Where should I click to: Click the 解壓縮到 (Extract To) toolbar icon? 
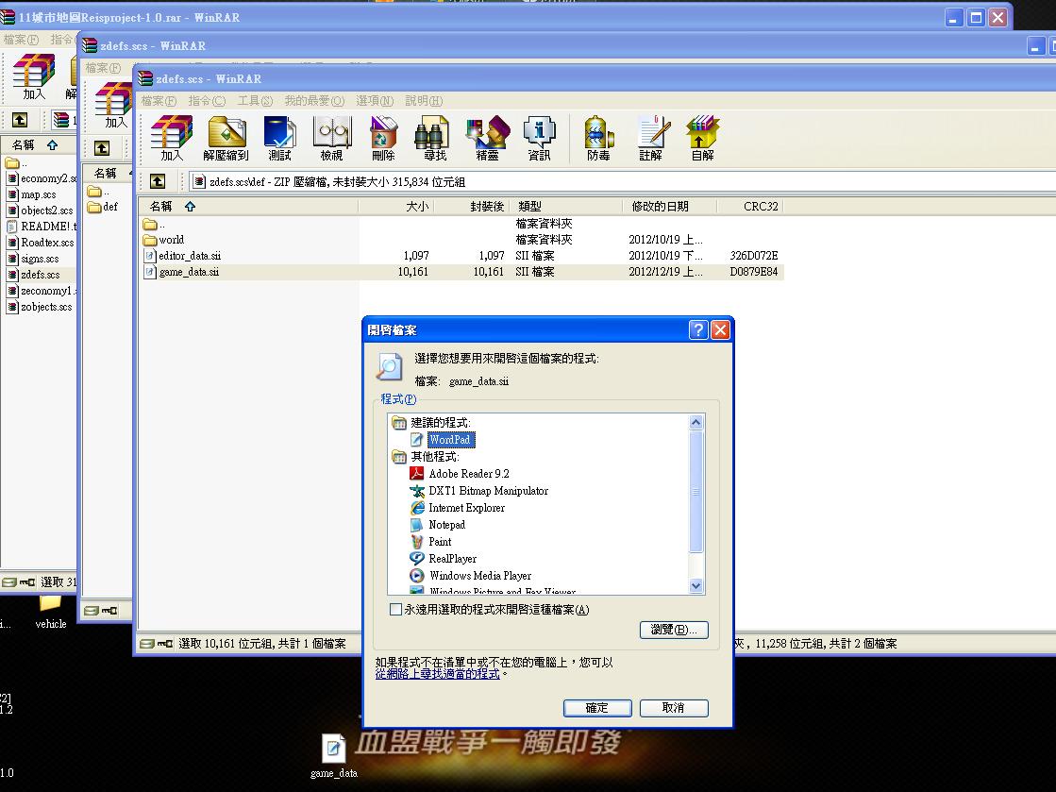(226, 138)
